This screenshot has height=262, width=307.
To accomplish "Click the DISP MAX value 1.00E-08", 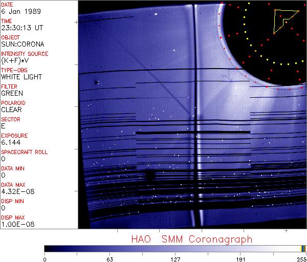I will tap(15, 224).
